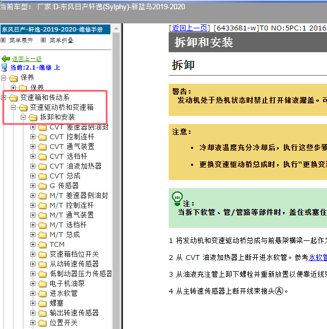The image size is (327, 329).
Task: Collapse the top-level 保养 node
Action: pyautogui.click(x=3, y=78)
